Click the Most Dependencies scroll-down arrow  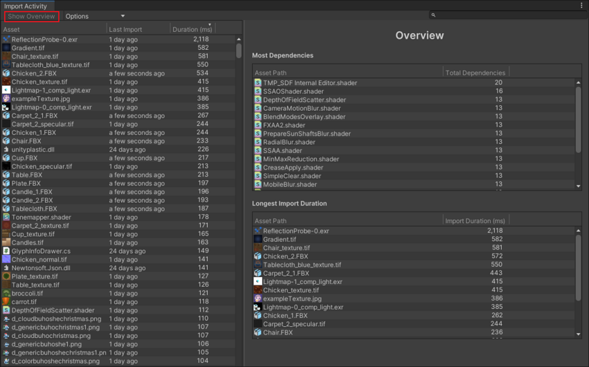click(x=579, y=186)
